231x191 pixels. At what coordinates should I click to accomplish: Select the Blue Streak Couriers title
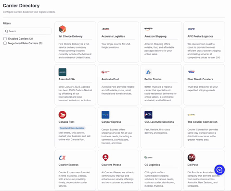pos(200,79)
